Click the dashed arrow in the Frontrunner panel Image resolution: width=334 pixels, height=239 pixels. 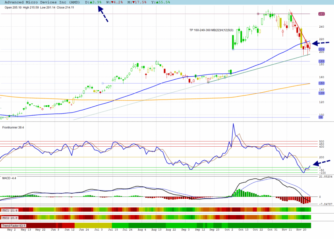[321, 163]
